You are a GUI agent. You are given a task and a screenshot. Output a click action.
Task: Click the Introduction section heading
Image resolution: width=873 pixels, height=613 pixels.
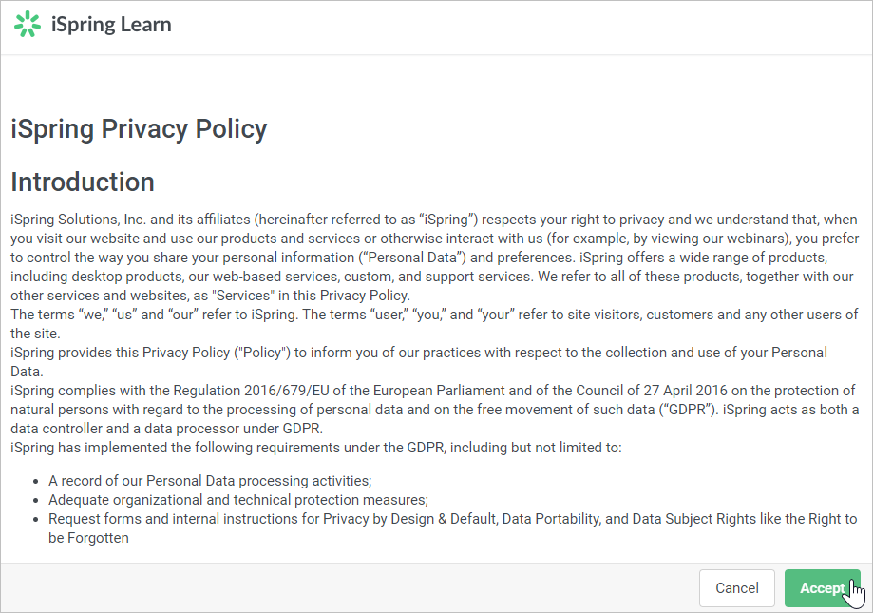[83, 182]
